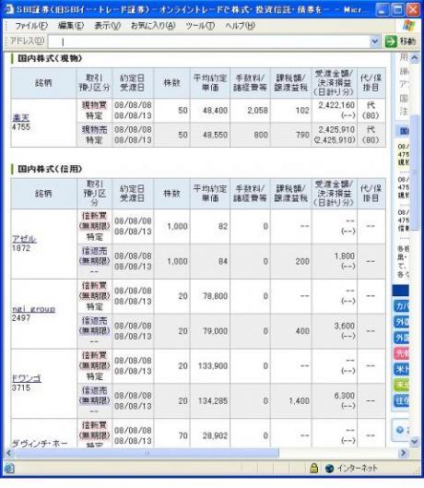Open the お気に入り(A) menu
The image size is (424, 488).
153,26
